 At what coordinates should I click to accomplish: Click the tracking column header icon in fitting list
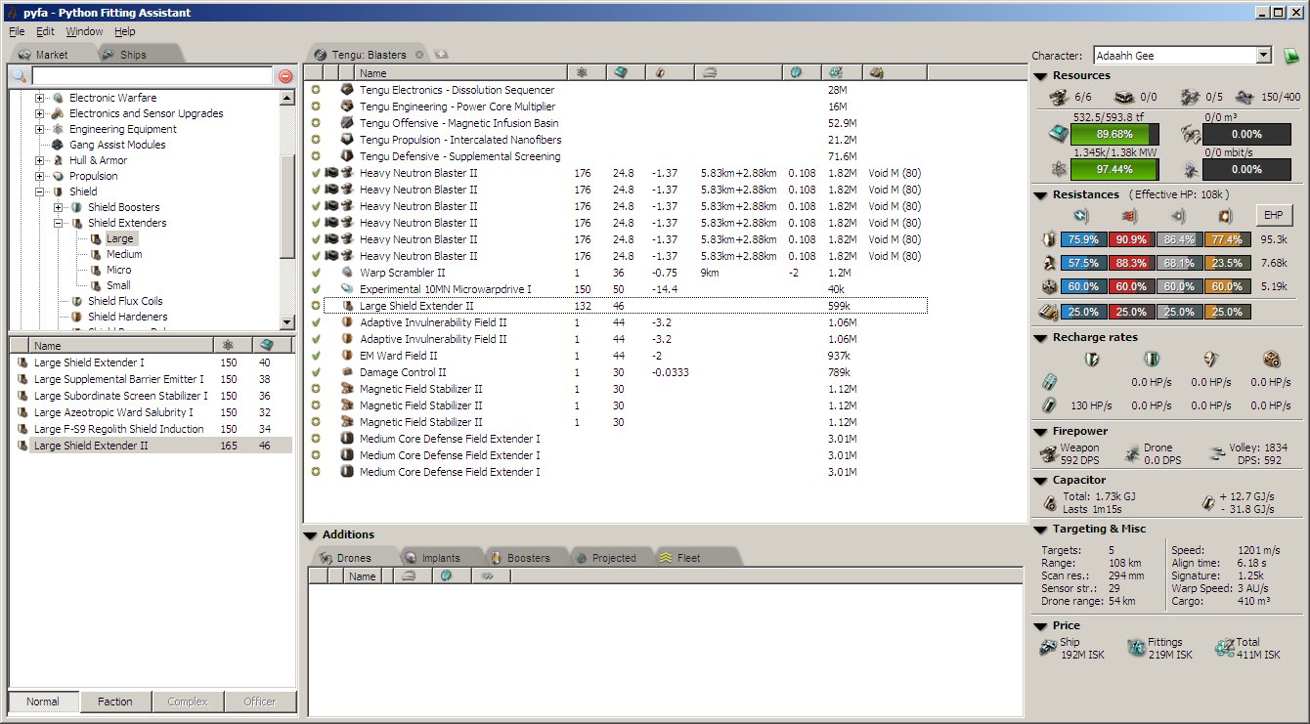[x=796, y=72]
